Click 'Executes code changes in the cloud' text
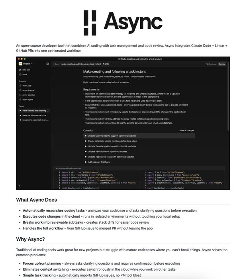 click(51, 216)
